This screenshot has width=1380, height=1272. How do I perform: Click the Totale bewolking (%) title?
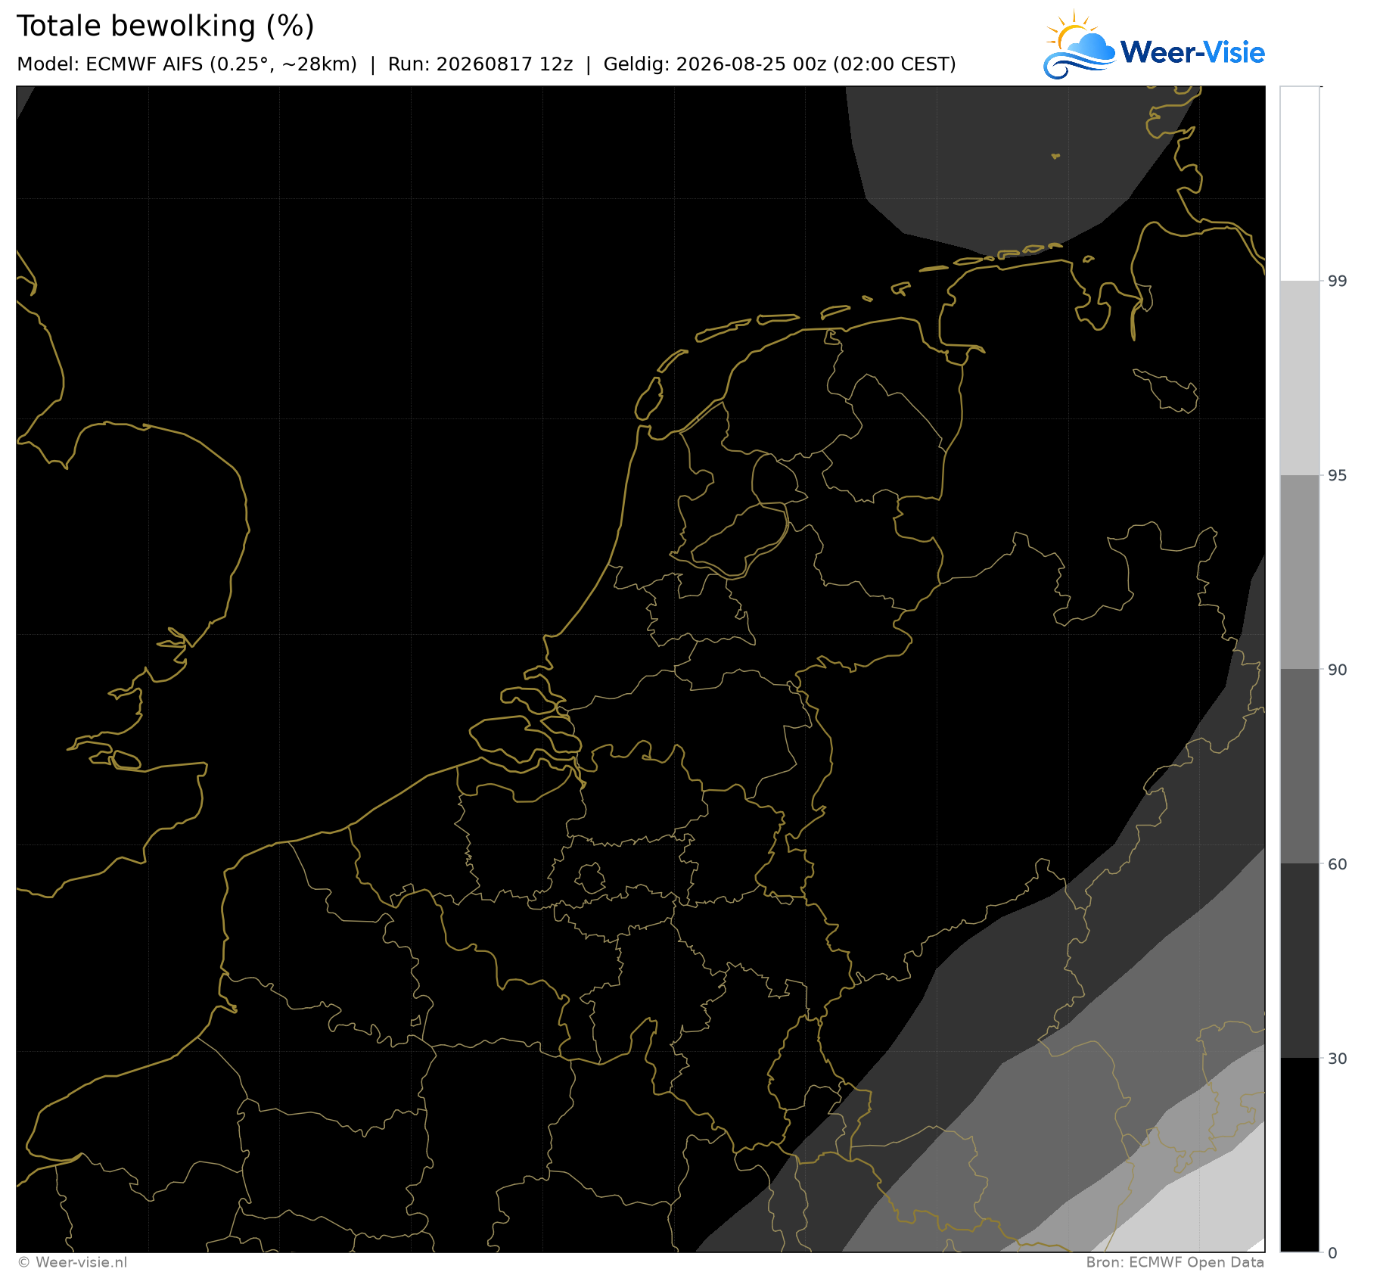(165, 26)
